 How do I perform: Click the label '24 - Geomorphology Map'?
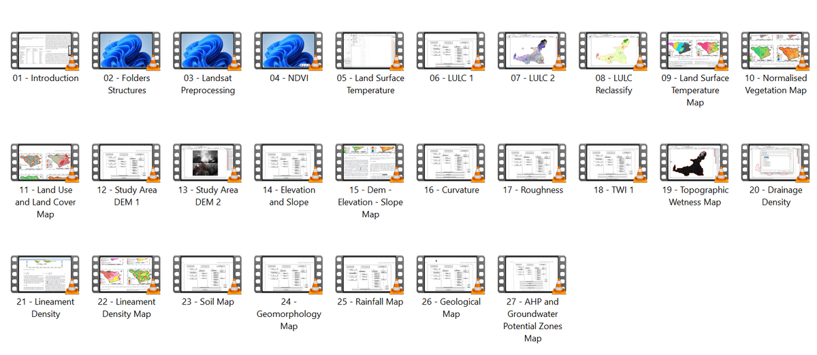pos(289,314)
